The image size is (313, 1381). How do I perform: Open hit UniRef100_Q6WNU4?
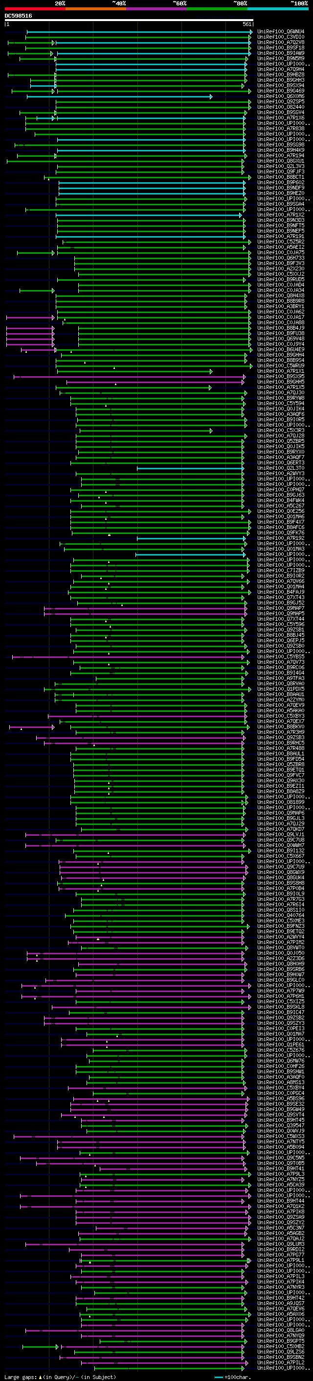(x=281, y=32)
